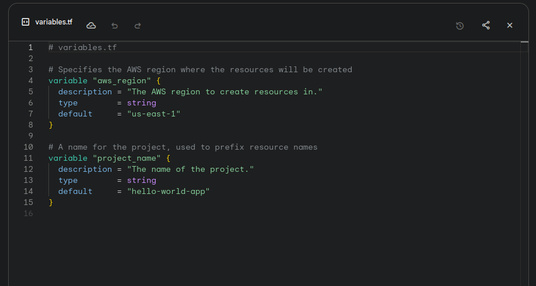Click the string type on line 13
This screenshot has width=536, height=286.
click(x=142, y=181)
